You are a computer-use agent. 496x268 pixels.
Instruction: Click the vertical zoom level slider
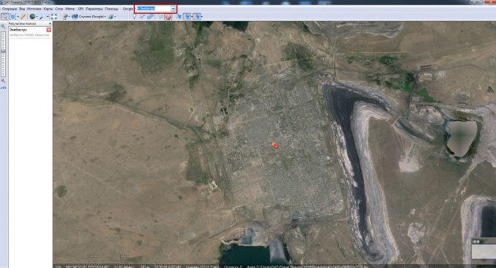3,54
